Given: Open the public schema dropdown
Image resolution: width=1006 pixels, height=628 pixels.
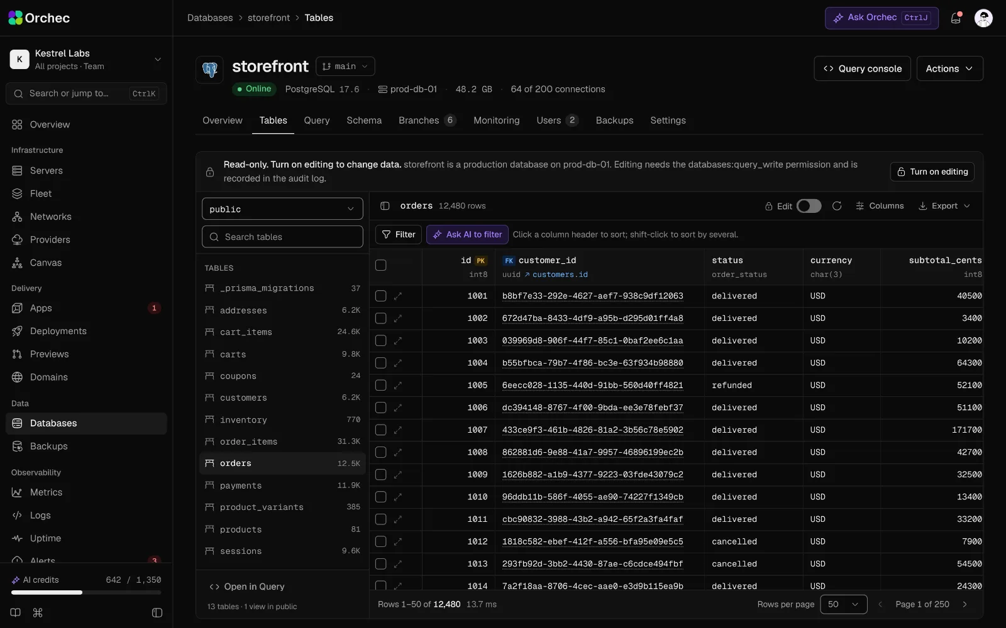Looking at the screenshot, I should (282, 209).
